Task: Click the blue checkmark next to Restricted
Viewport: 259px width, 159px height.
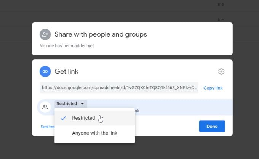Action: point(64,118)
